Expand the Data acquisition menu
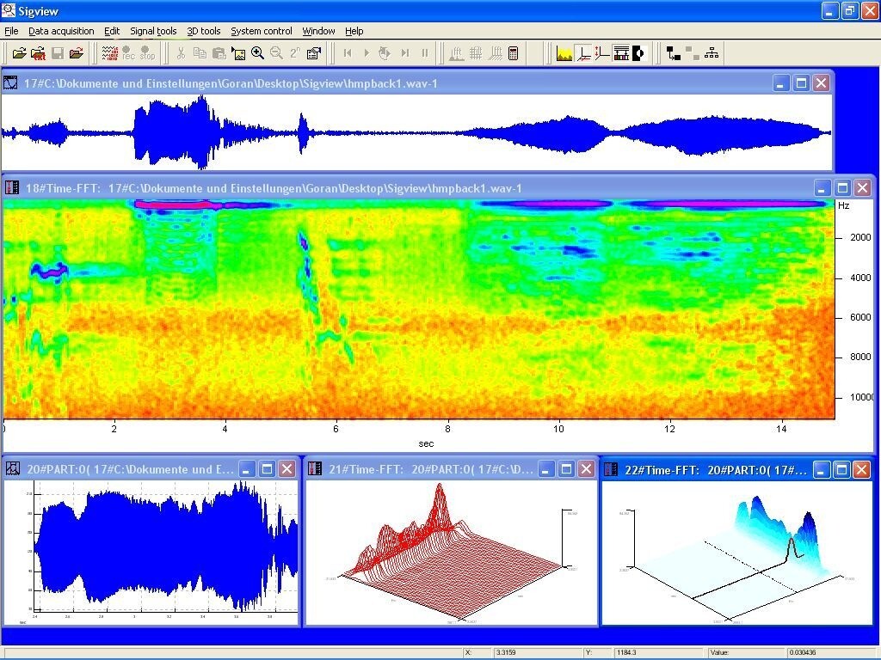 pyautogui.click(x=61, y=31)
